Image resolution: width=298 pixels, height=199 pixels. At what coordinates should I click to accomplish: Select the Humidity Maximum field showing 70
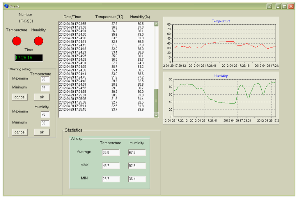[x=45, y=115]
